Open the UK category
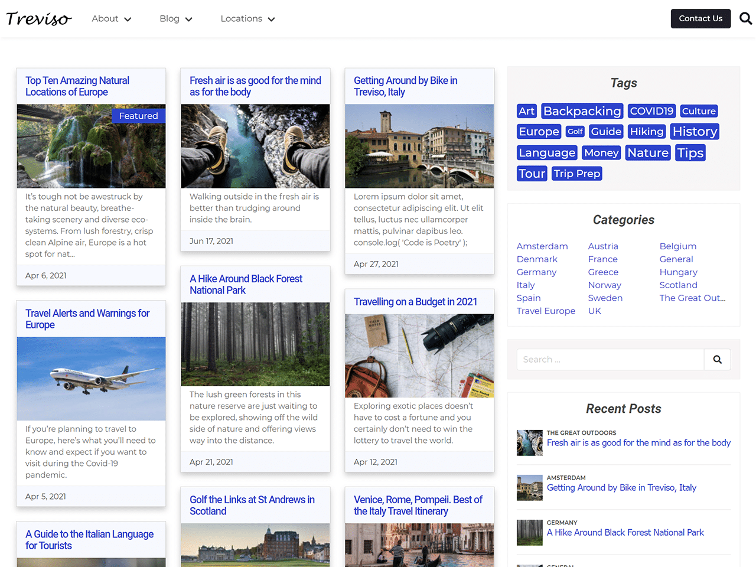This screenshot has width=756, height=567. [595, 311]
